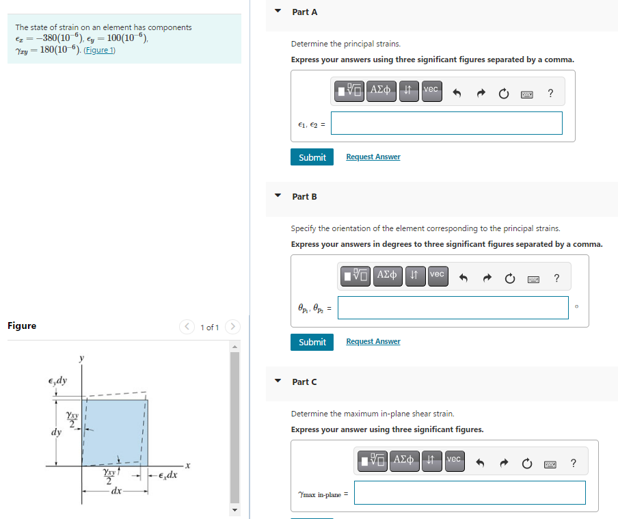The image size is (618, 519).
Task: Undo last entry in Part B
Action: pyautogui.click(x=463, y=278)
